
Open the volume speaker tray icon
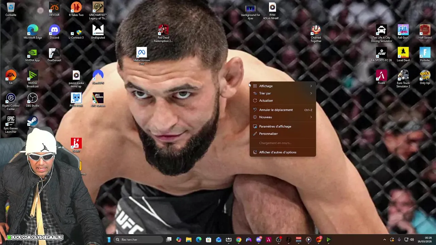click(412, 240)
